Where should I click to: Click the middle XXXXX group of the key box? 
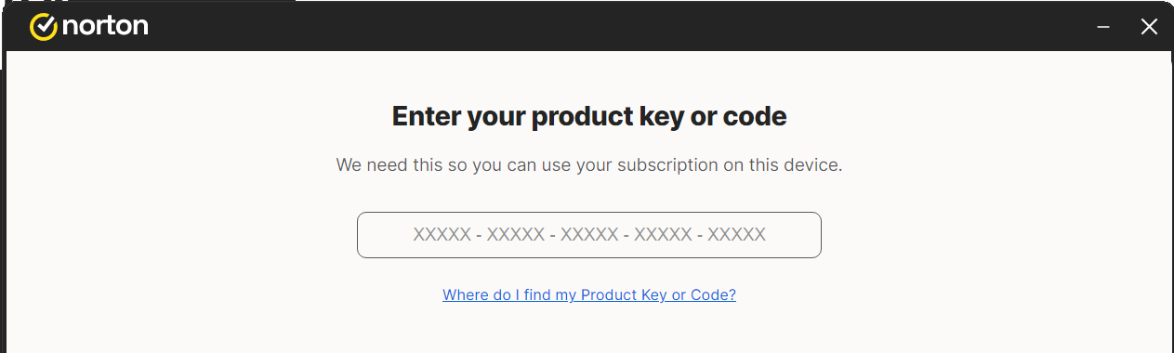click(589, 235)
